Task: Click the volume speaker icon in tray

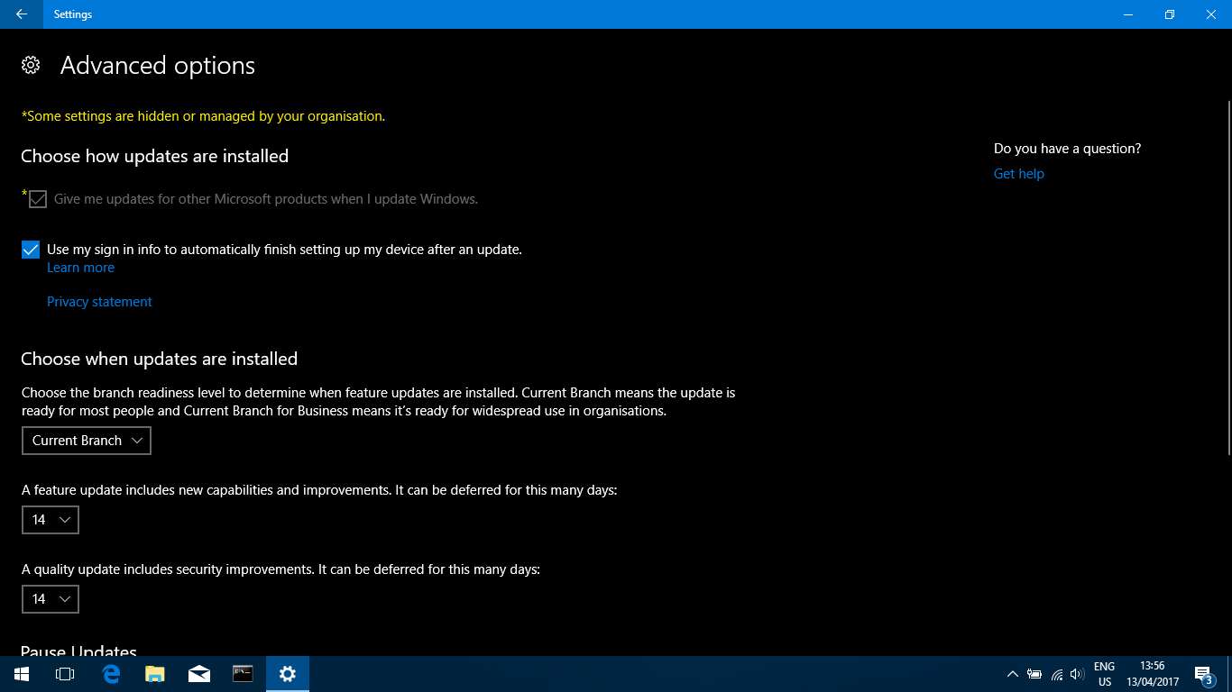Action: pyautogui.click(x=1077, y=674)
